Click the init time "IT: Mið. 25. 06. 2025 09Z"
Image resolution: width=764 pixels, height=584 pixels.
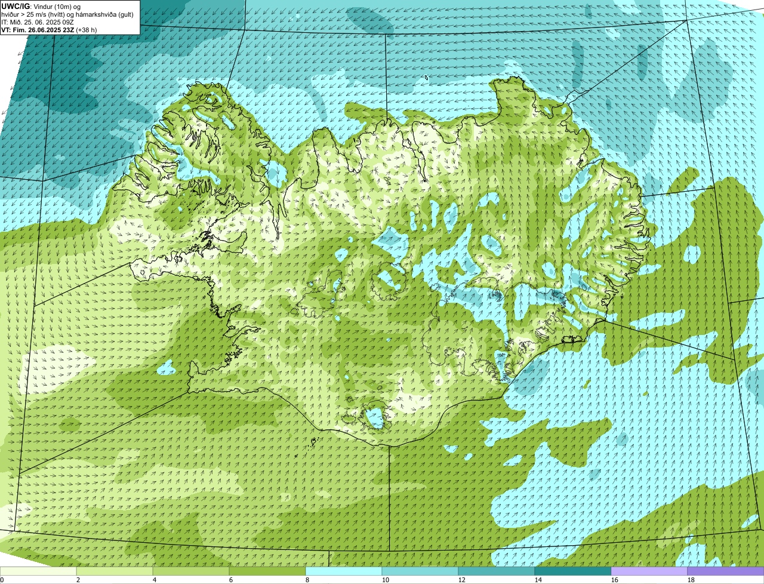[38, 22]
